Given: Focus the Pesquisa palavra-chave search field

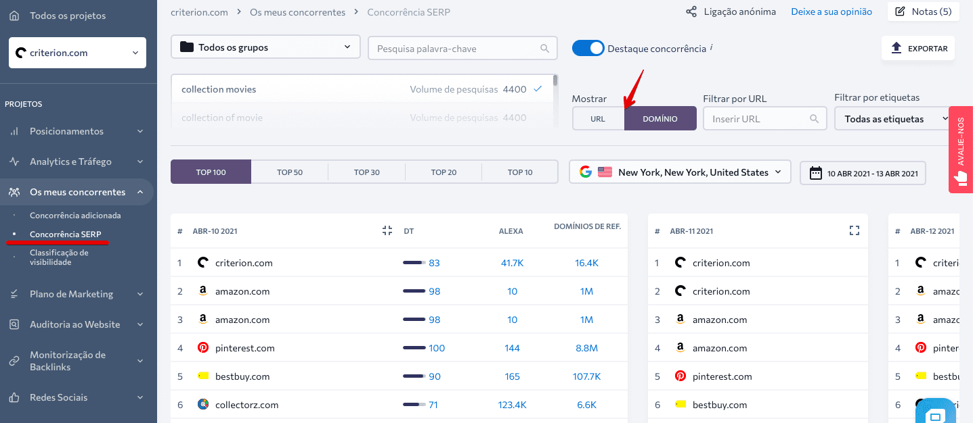Looking at the screenshot, I should [462, 48].
